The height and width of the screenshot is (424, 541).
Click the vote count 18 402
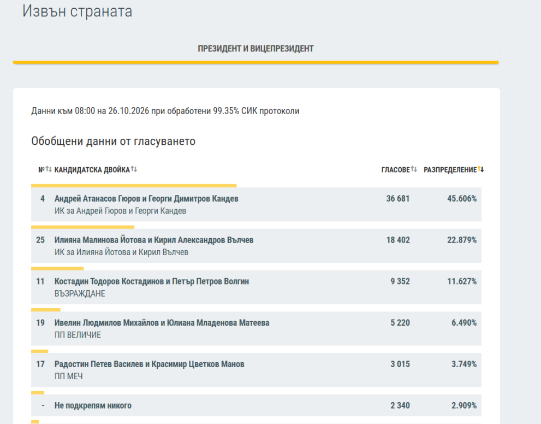click(398, 240)
